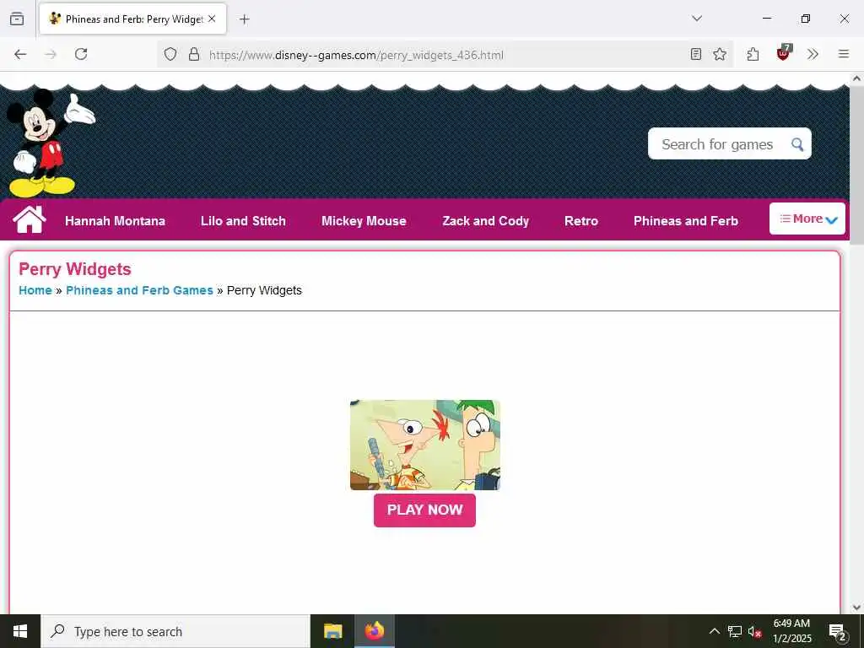Open the Extensions puzzle icon
The height and width of the screenshot is (648, 864).
[x=753, y=54]
